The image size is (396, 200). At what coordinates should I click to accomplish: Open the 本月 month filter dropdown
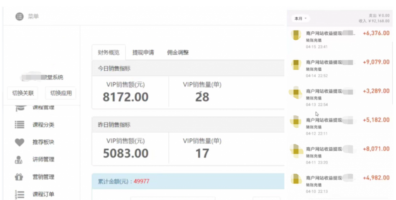(x=300, y=19)
